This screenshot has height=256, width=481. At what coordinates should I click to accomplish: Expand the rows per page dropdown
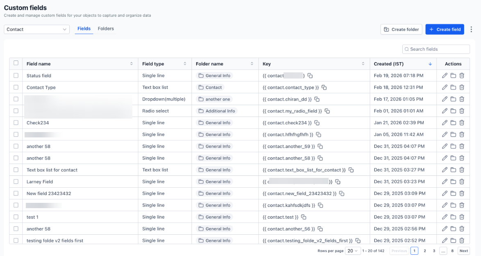pos(352,251)
